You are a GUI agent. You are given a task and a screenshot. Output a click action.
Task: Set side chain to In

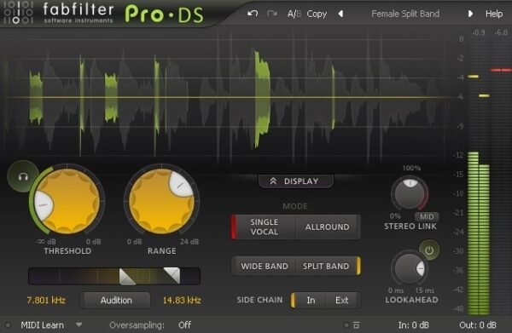[x=310, y=300]
